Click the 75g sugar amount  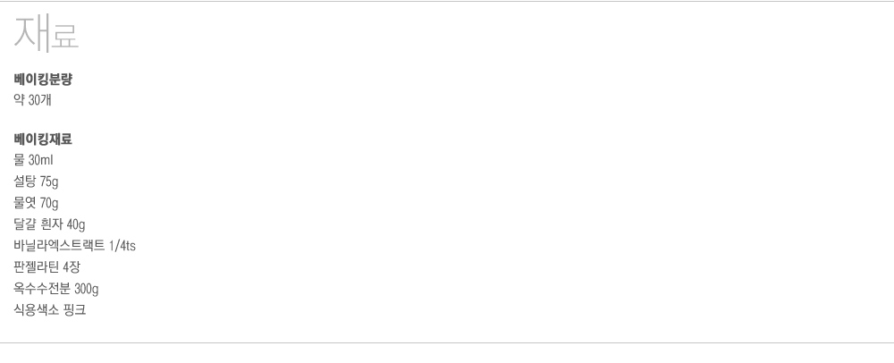48,182
